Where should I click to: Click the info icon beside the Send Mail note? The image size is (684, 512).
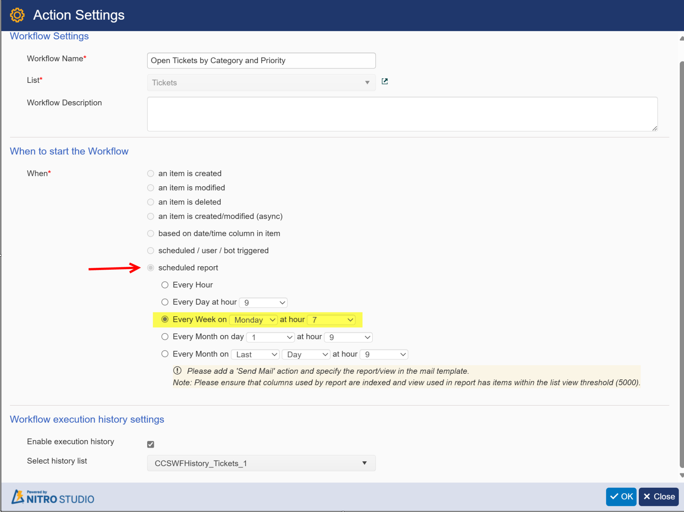[177, 371]
